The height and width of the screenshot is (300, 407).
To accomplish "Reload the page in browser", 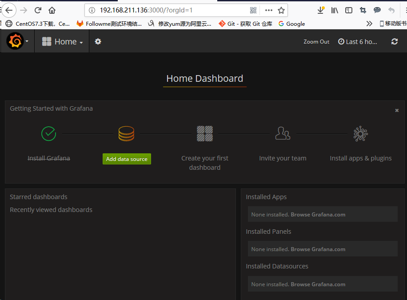I will pyautogui.click(x=38, y=10).
